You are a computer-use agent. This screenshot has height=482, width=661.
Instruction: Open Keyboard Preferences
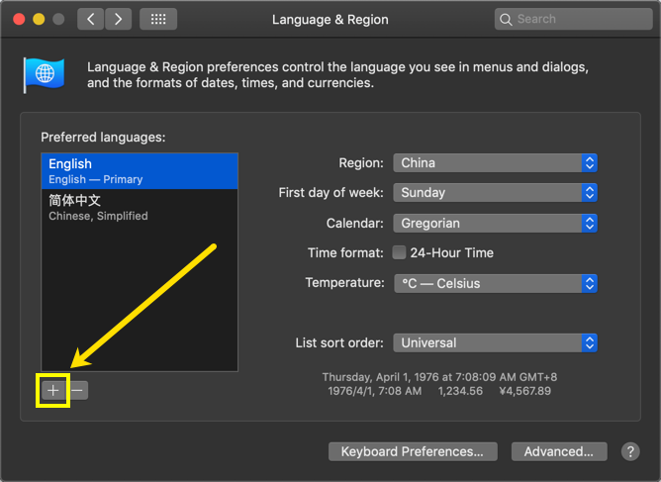click(412, 451)
